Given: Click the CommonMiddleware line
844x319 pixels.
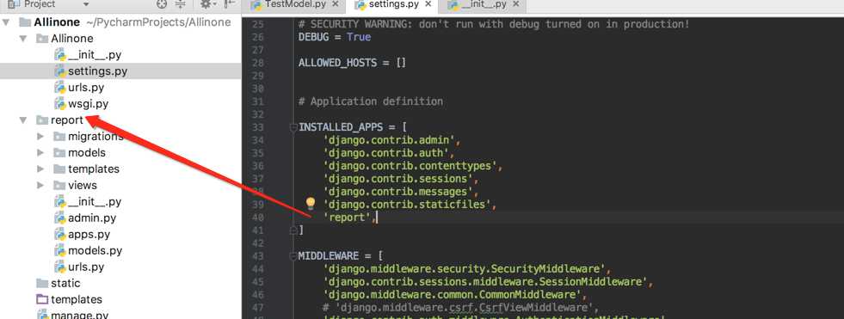Looking at the screenshot, I should [454, 295].
